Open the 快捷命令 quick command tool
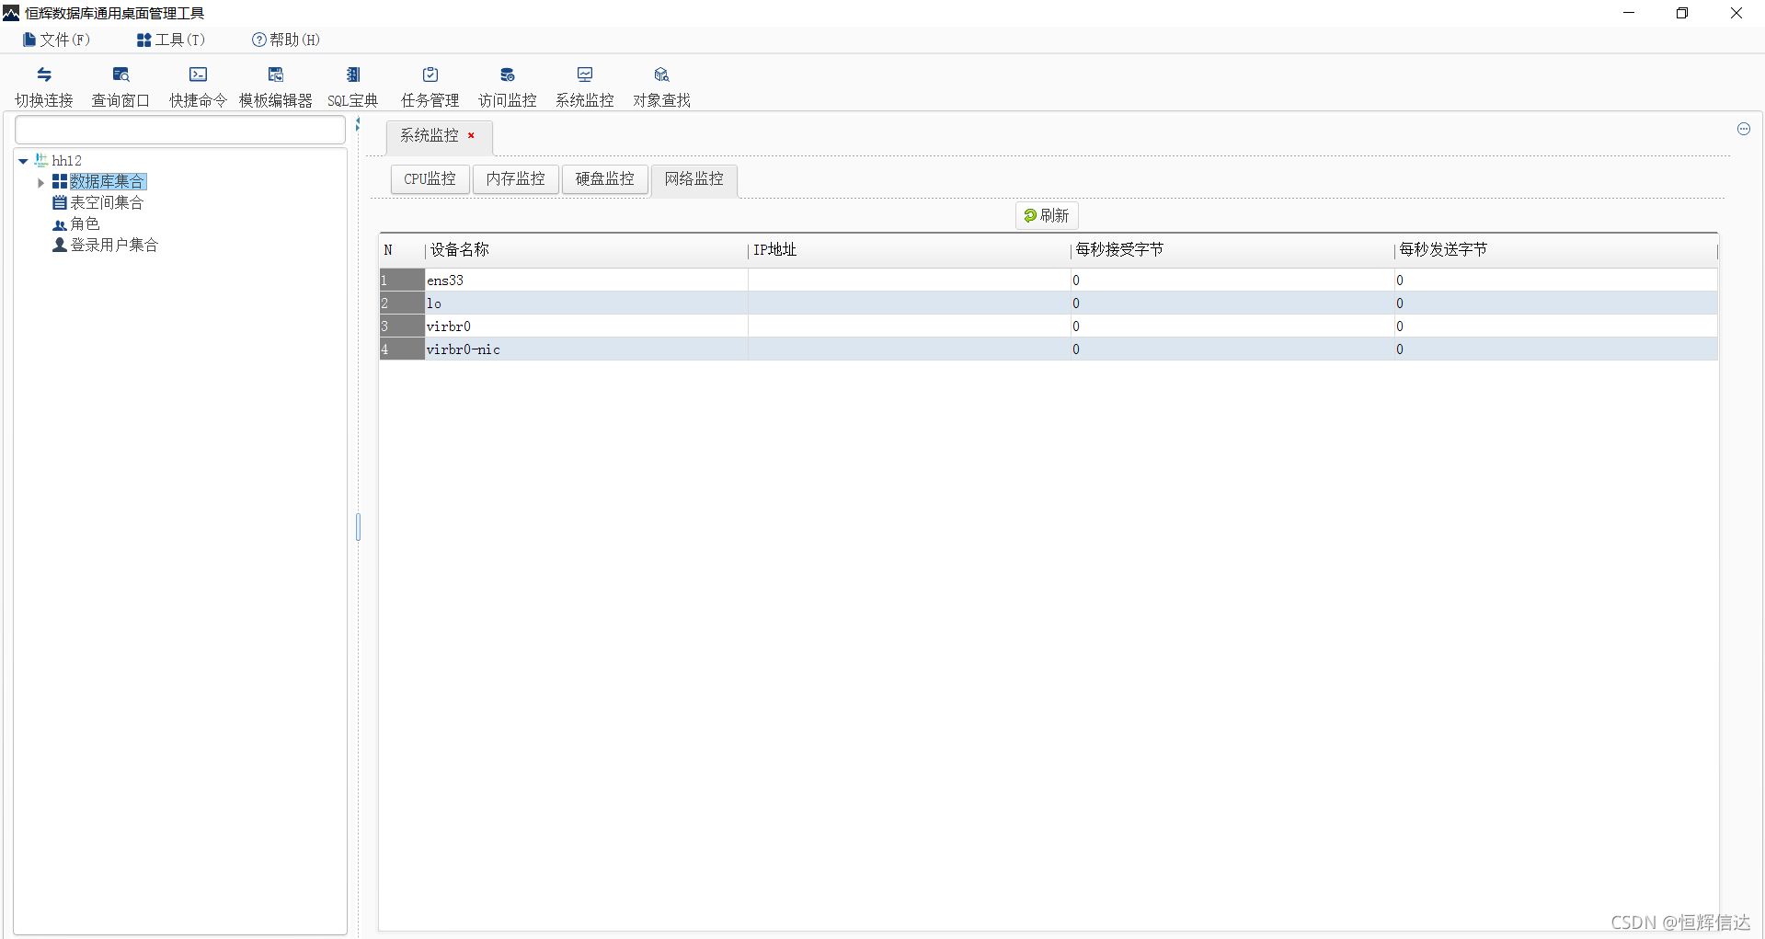Screen dimensions: 1765x939 (x=198, y=87)
